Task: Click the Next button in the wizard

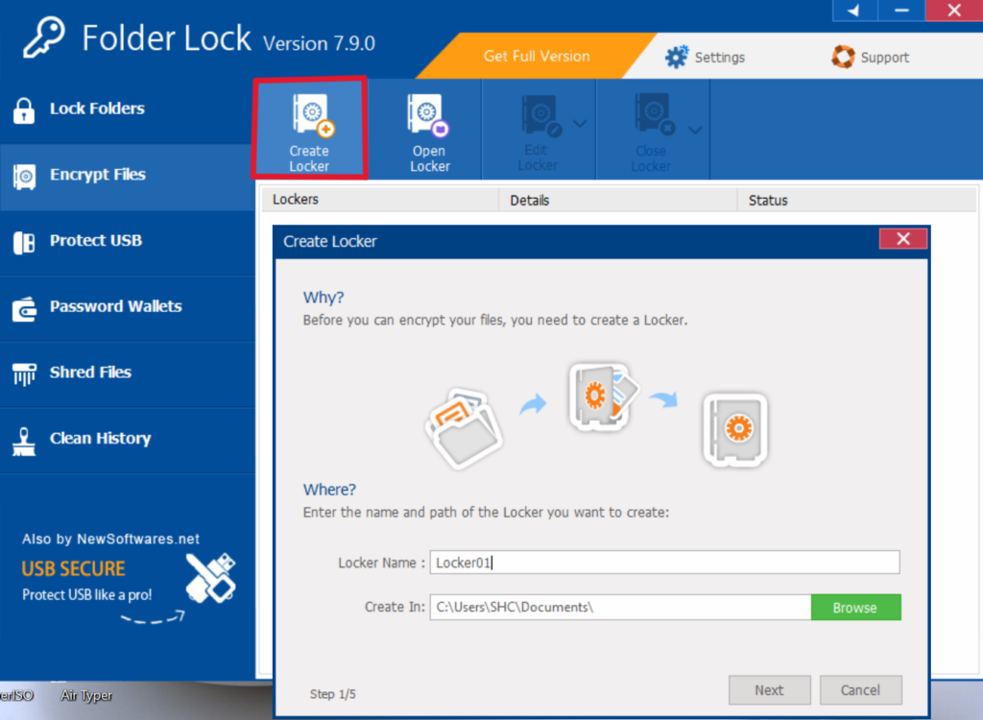Action: click(769, 689)
